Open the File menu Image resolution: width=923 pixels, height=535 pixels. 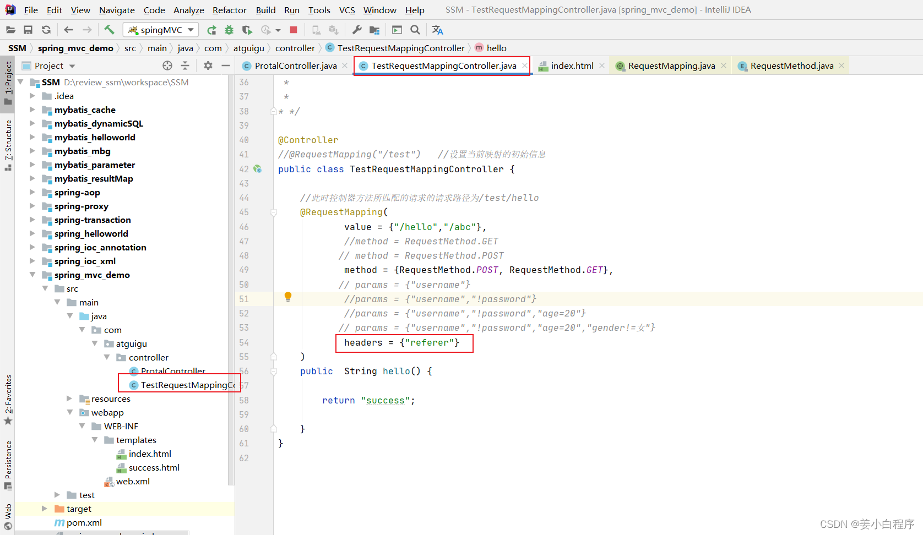click(31, 10)
